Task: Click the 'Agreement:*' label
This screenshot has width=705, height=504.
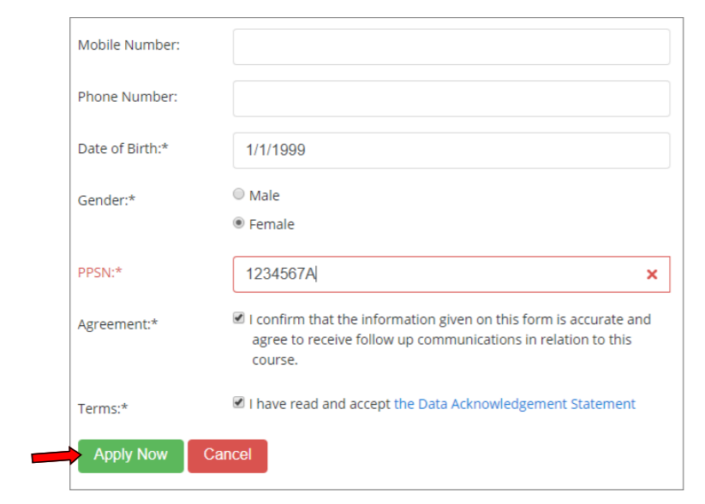Action: click(118, 324)
